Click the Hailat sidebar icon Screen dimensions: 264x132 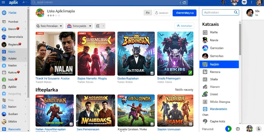pos(4,13)
